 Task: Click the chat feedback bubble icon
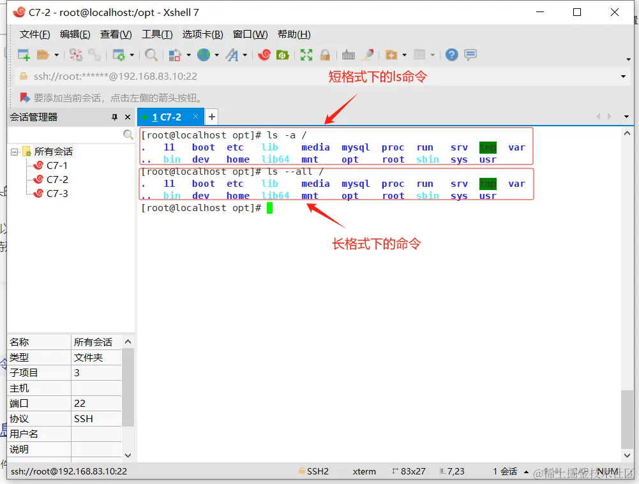tap(470, 55)
